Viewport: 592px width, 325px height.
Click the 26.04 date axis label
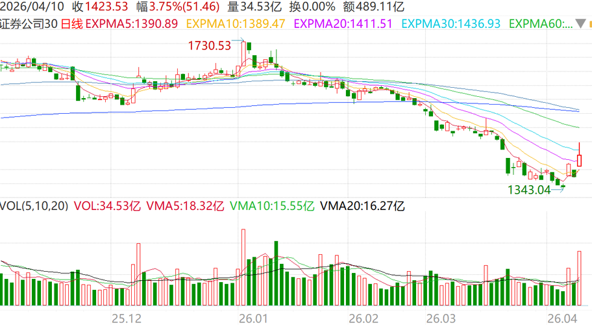562,318
